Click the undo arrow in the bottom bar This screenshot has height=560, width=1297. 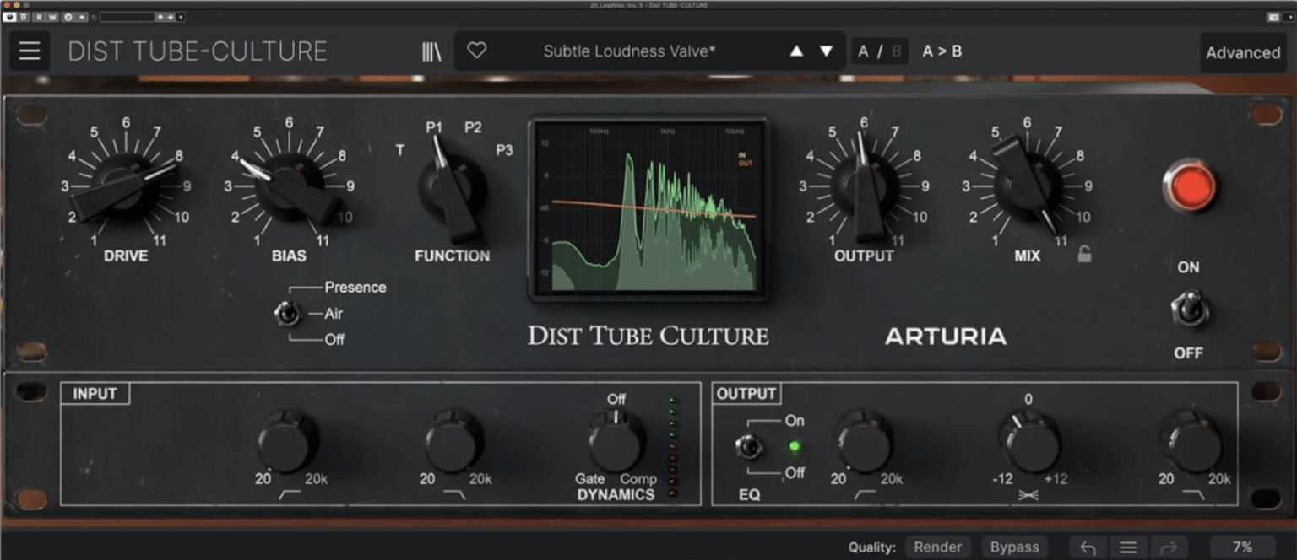(x=1088, y=546)
